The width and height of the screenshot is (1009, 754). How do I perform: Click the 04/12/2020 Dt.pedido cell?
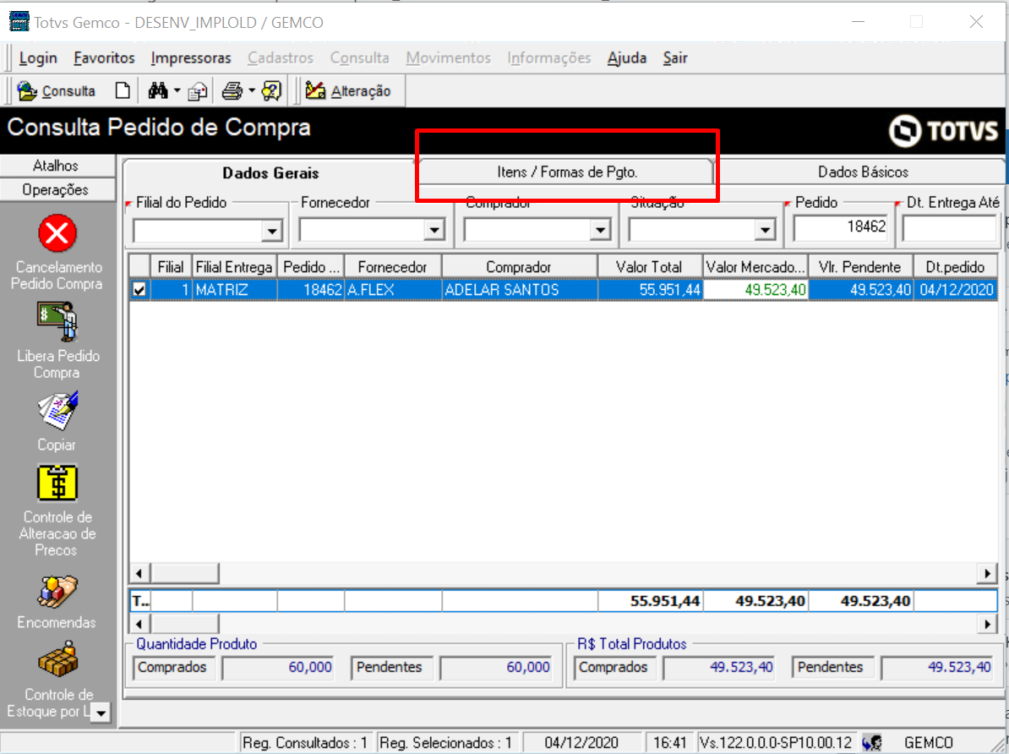click(957, 290)
